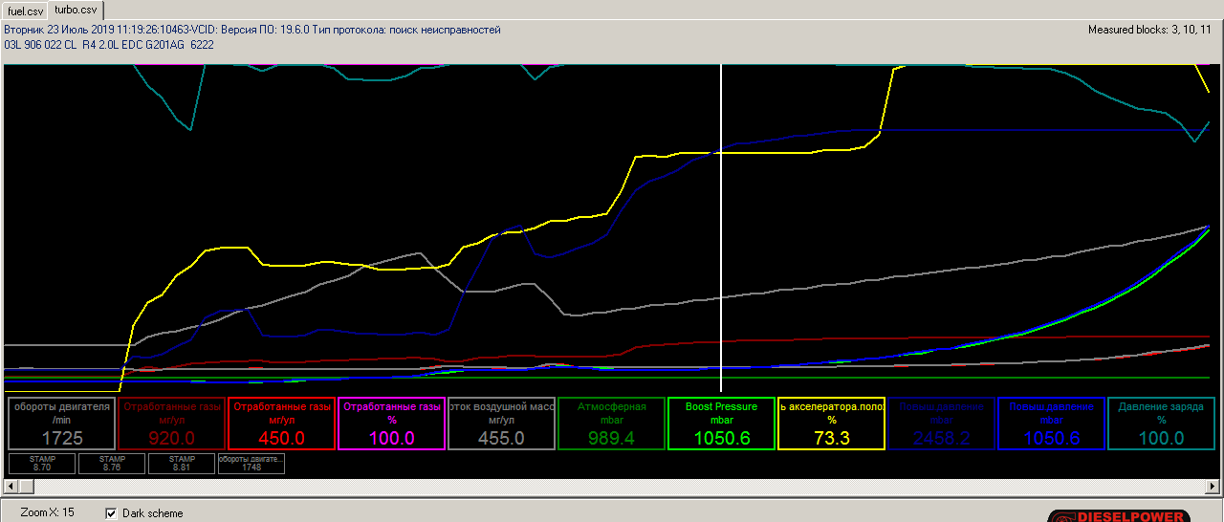Select the turbo.csv tab
Image resolution: width=1224 pixels, height=522 pixels.
pyautogui.click(x=76, y=10)
